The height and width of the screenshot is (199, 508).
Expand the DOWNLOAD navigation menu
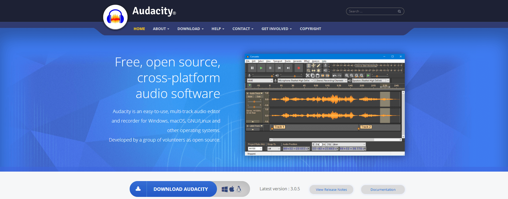[190, 29]
